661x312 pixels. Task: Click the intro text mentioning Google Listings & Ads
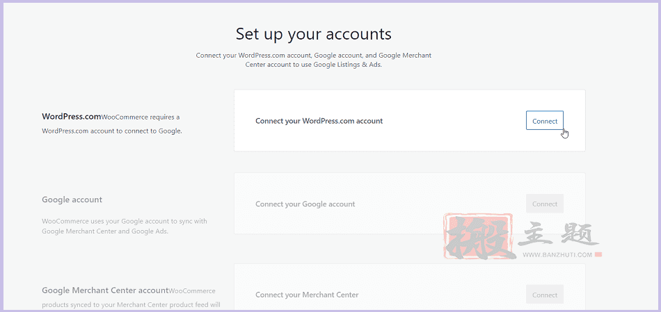(314, 60)
